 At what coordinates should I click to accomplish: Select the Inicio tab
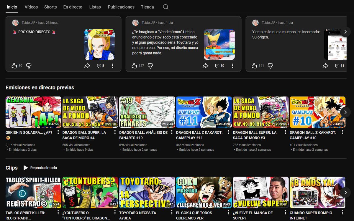tap(12, 7)
